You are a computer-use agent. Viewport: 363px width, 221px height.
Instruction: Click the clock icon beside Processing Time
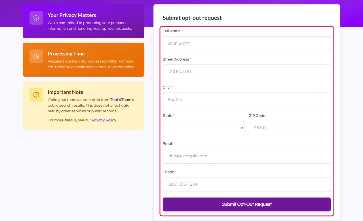36,56
